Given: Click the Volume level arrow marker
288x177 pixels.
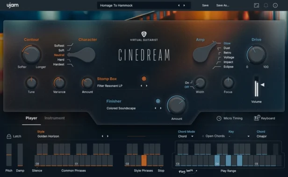Looking at the screenshot, I should (262, 85).
